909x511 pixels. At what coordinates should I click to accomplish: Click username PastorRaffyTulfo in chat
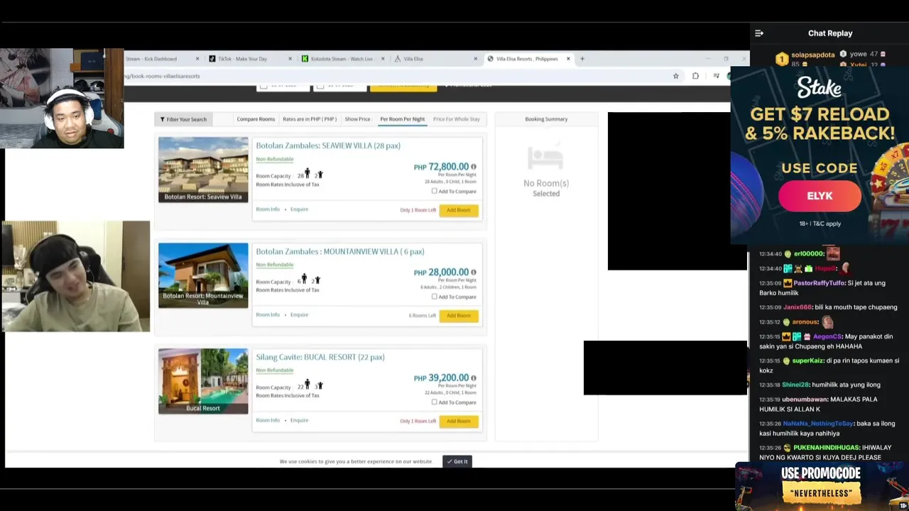[819, 283]
